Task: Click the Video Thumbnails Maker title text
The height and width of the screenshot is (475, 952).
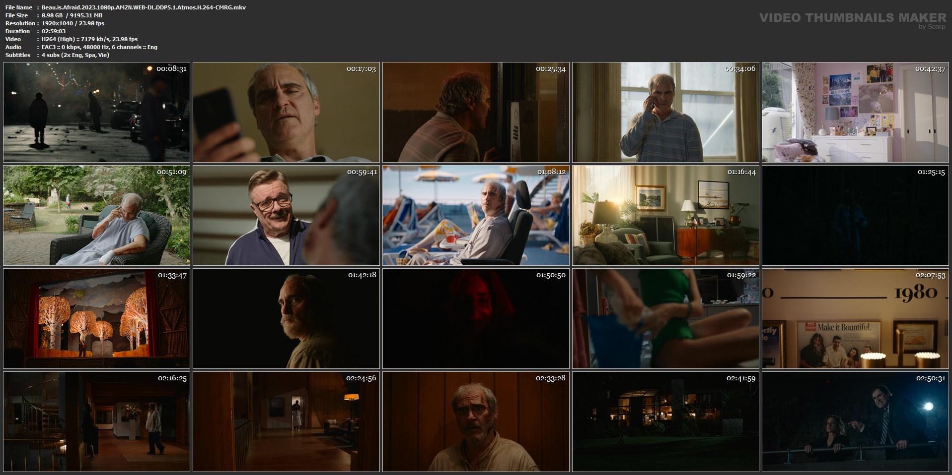Action: pyautogui.click(x=853, y=17)
